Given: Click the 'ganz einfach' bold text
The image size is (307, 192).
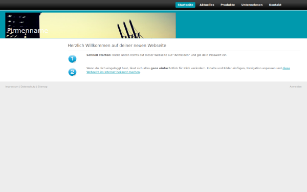Looking at the screenshot, I should click(161, 68).
